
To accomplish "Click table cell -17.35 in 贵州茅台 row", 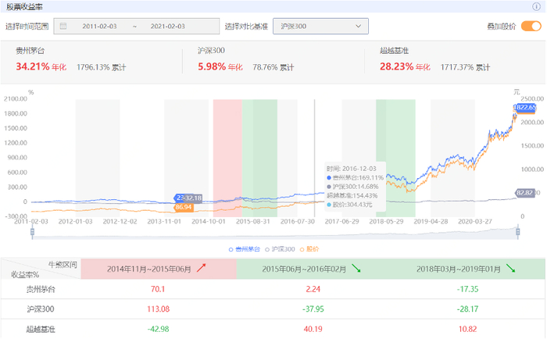I will (x=467, y=289).
